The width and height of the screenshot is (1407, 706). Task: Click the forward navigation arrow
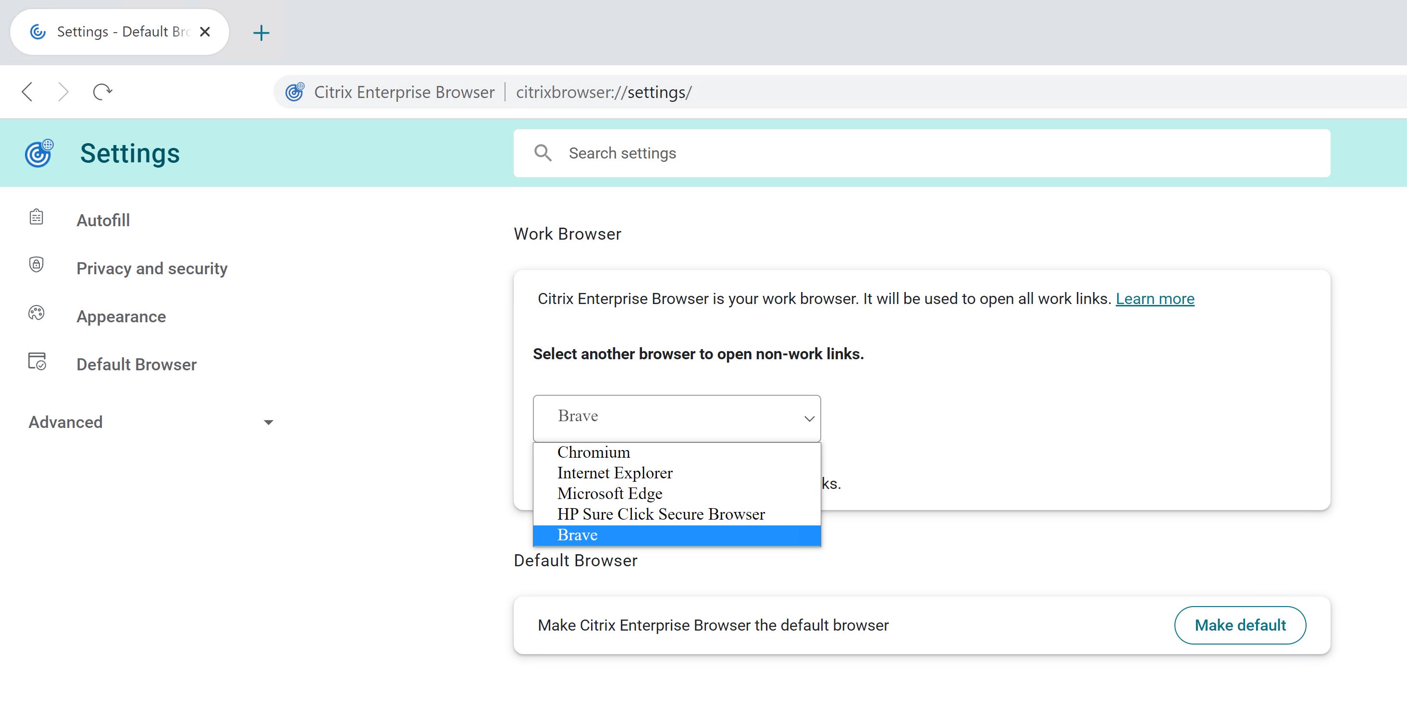coord(63,92)
